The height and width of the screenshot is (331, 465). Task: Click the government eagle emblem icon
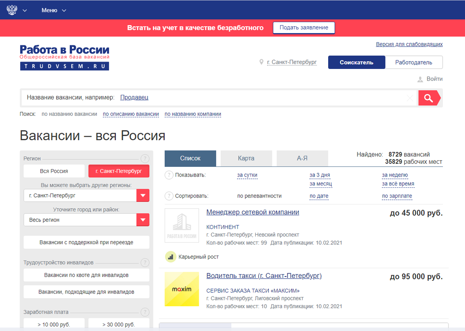(12, 10)
